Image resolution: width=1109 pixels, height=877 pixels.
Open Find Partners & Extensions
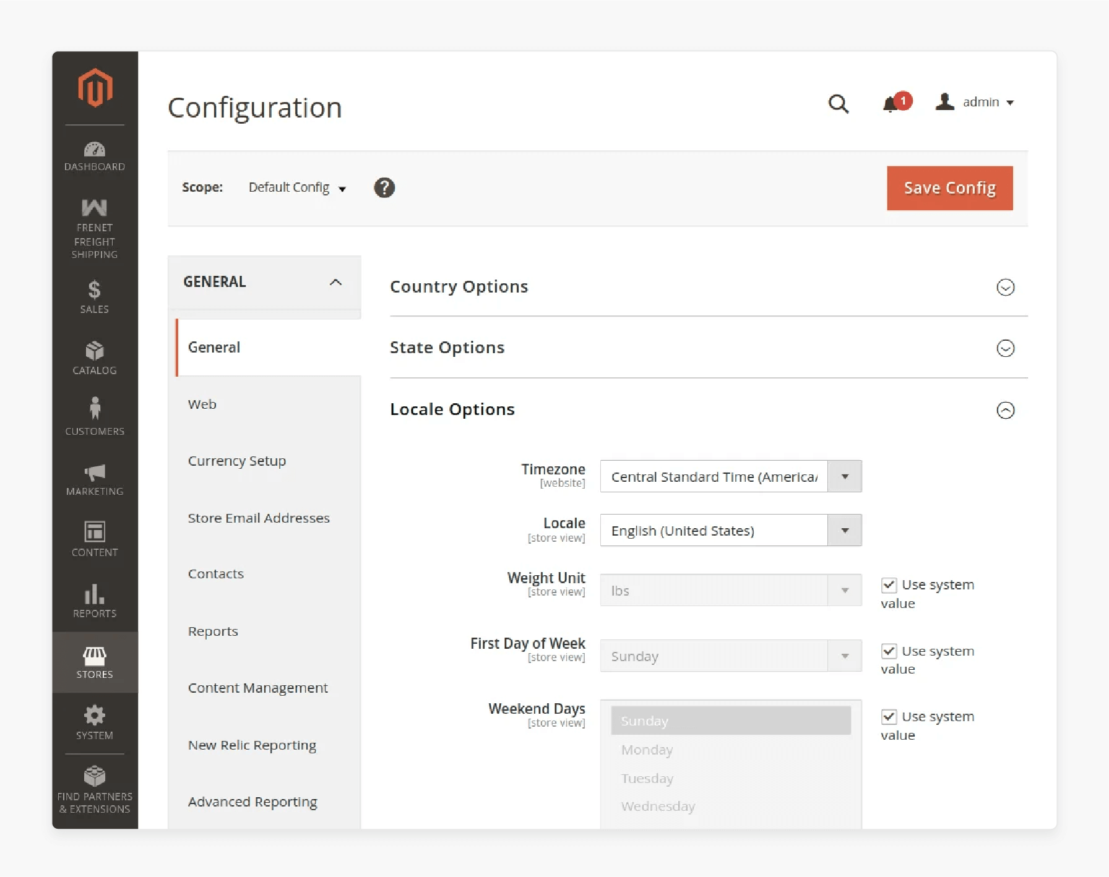pyautogui.click(x=95, y=790)
